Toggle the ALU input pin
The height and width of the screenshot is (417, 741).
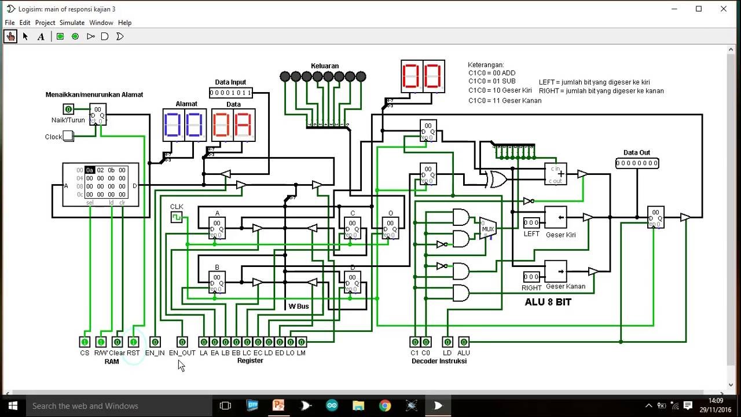click(464, 342)
